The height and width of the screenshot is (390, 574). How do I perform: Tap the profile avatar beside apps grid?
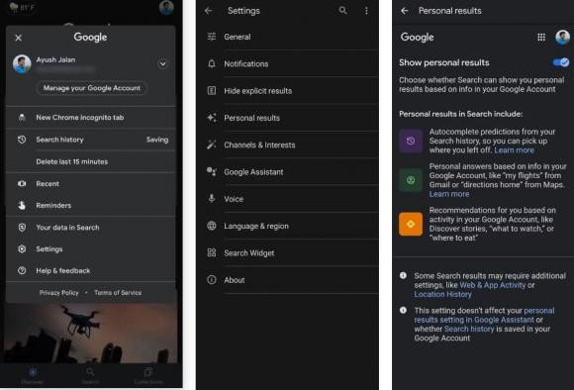(562, 37)
